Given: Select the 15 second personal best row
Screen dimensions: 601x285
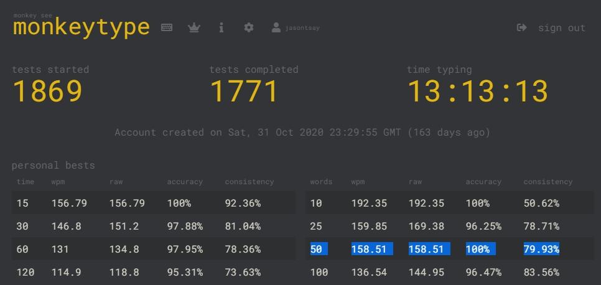Looking at the screenshot, I should pos(154,203).
